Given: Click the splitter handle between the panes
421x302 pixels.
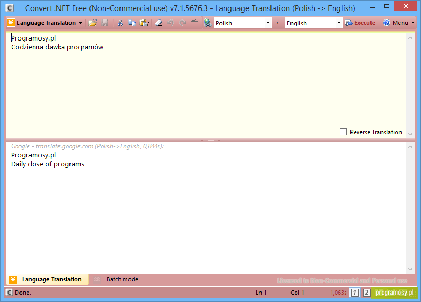Looking at the screenshot, I should point(210,140).
